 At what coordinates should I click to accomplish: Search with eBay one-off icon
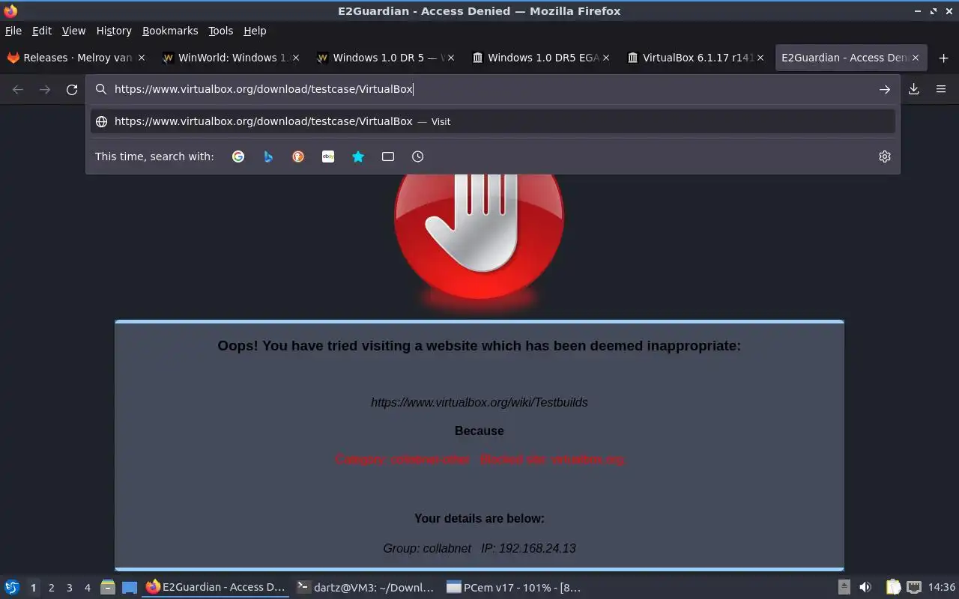[328, 156]
